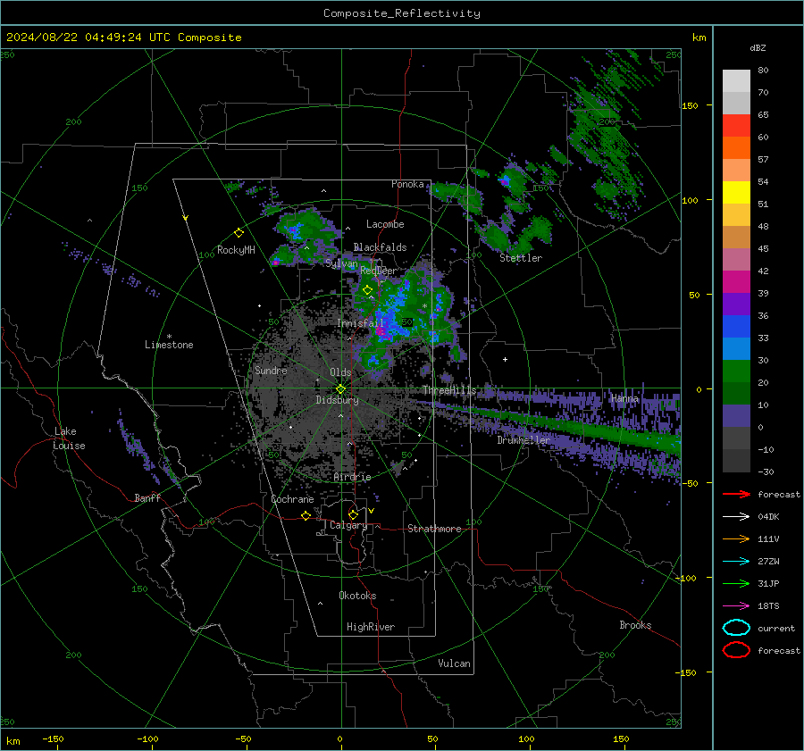The width and height of the screenshot is (804, 751).
Task: Click the Lacombe town label
Action: click(x=385, y=224)
